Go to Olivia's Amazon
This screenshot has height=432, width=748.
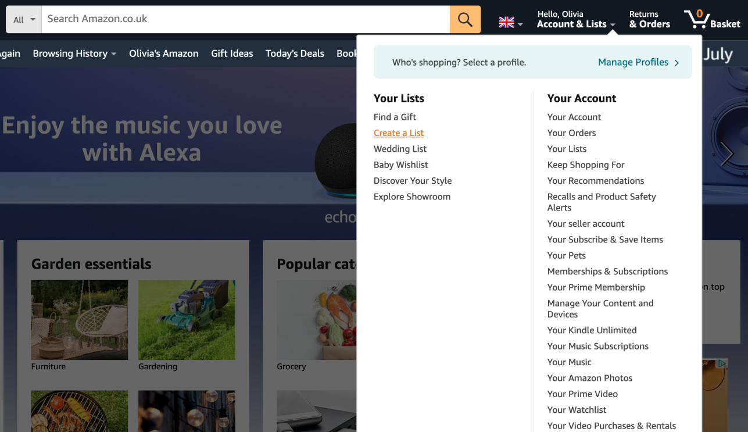[x=163, y=53]
